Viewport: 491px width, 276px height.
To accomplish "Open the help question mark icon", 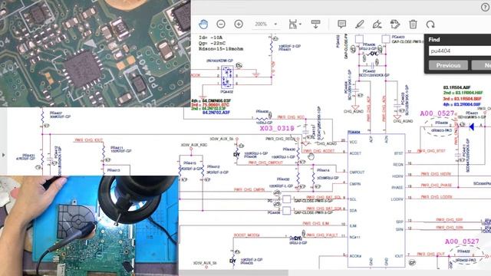I will click(x=486, y=7).
